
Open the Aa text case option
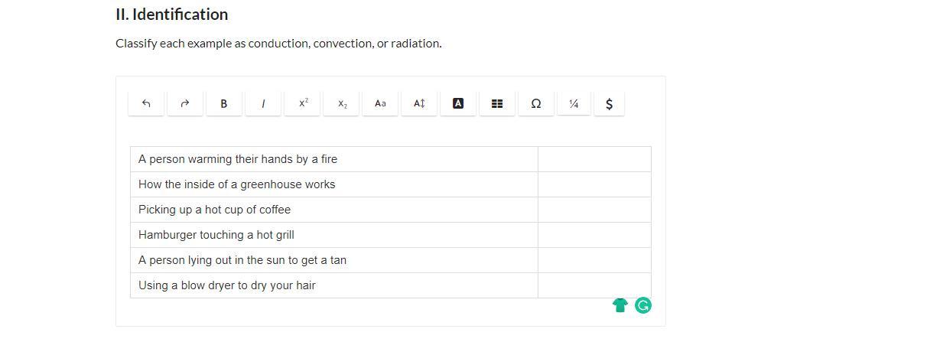point(380,103)
